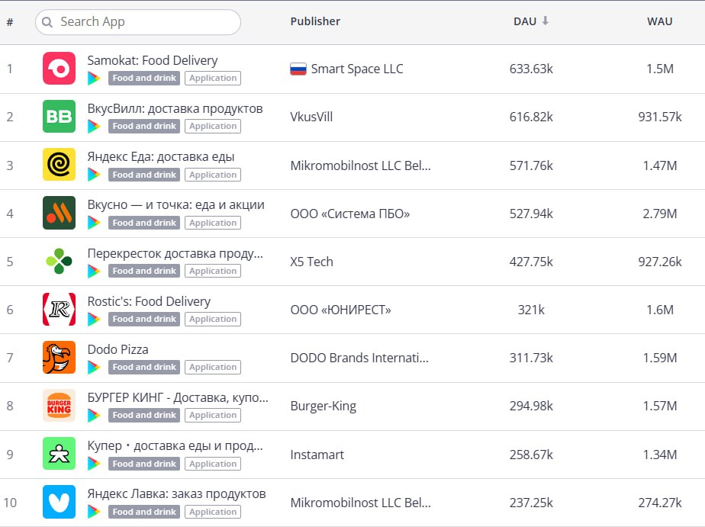Select the 321k DAU value
Image resolution: width=705 pixels, height=527 pixels.
pyautogui.click(x=531, y=310)
